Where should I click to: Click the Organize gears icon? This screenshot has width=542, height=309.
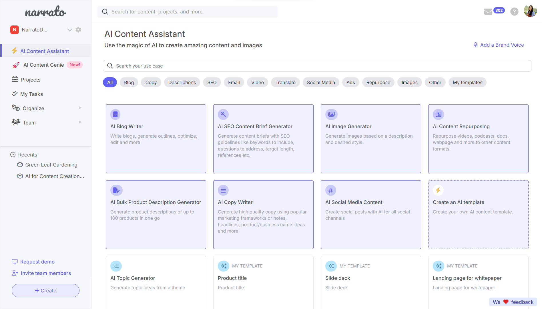tap(15, 108)
